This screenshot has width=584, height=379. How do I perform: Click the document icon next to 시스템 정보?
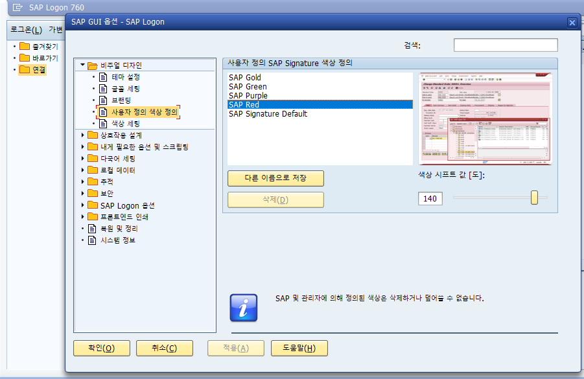click(92, 240)
